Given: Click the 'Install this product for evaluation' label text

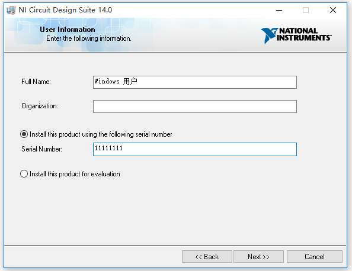Looking at the screenshot, I should (x=75, y=174).
